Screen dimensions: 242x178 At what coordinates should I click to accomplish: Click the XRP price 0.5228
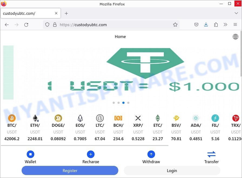click(138, 139)
